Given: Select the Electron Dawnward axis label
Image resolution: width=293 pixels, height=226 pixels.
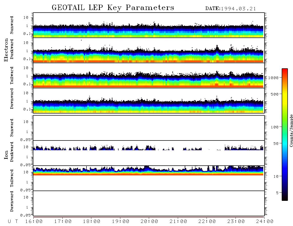Looking at the screenshot, I should coord(12,99).
